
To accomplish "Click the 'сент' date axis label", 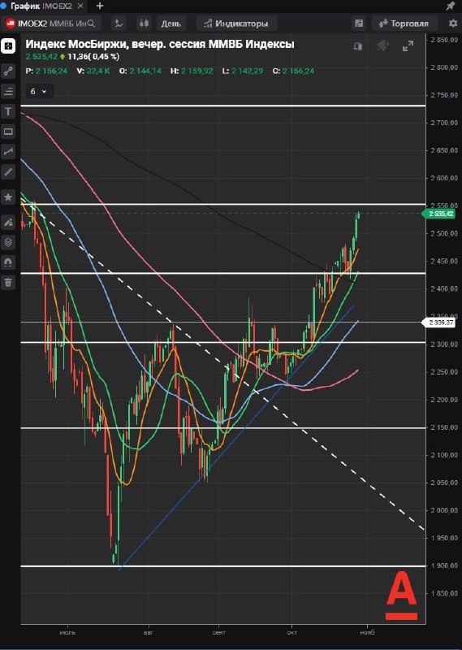I will pyautogui.click(x=218, y=633).
